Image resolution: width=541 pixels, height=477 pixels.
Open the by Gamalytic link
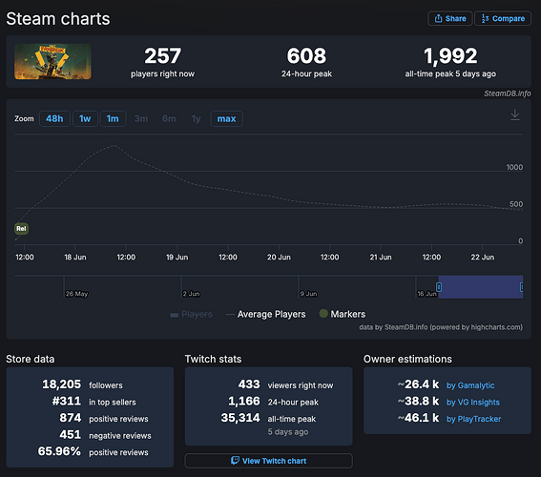click(470, 385)
